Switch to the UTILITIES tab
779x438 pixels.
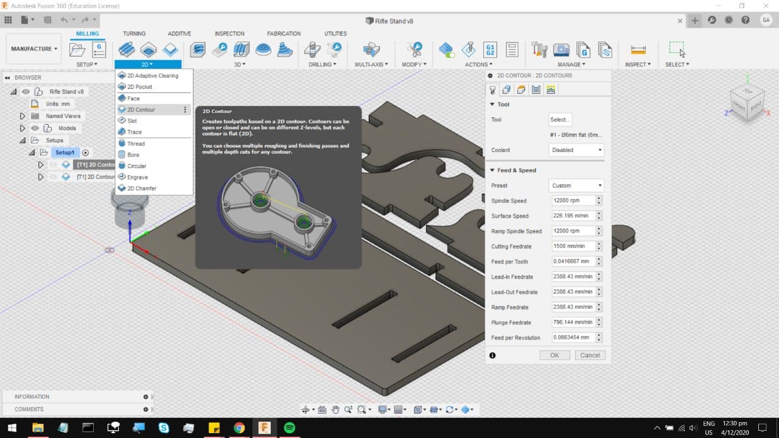pyautogui.click(x=335, y=33)
